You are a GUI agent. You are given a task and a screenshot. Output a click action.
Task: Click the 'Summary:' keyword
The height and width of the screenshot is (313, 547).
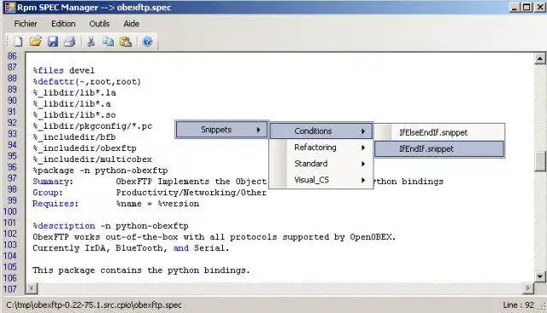[x=53, y=182]
